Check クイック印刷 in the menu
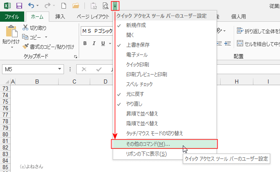 (x=165, y=65)
